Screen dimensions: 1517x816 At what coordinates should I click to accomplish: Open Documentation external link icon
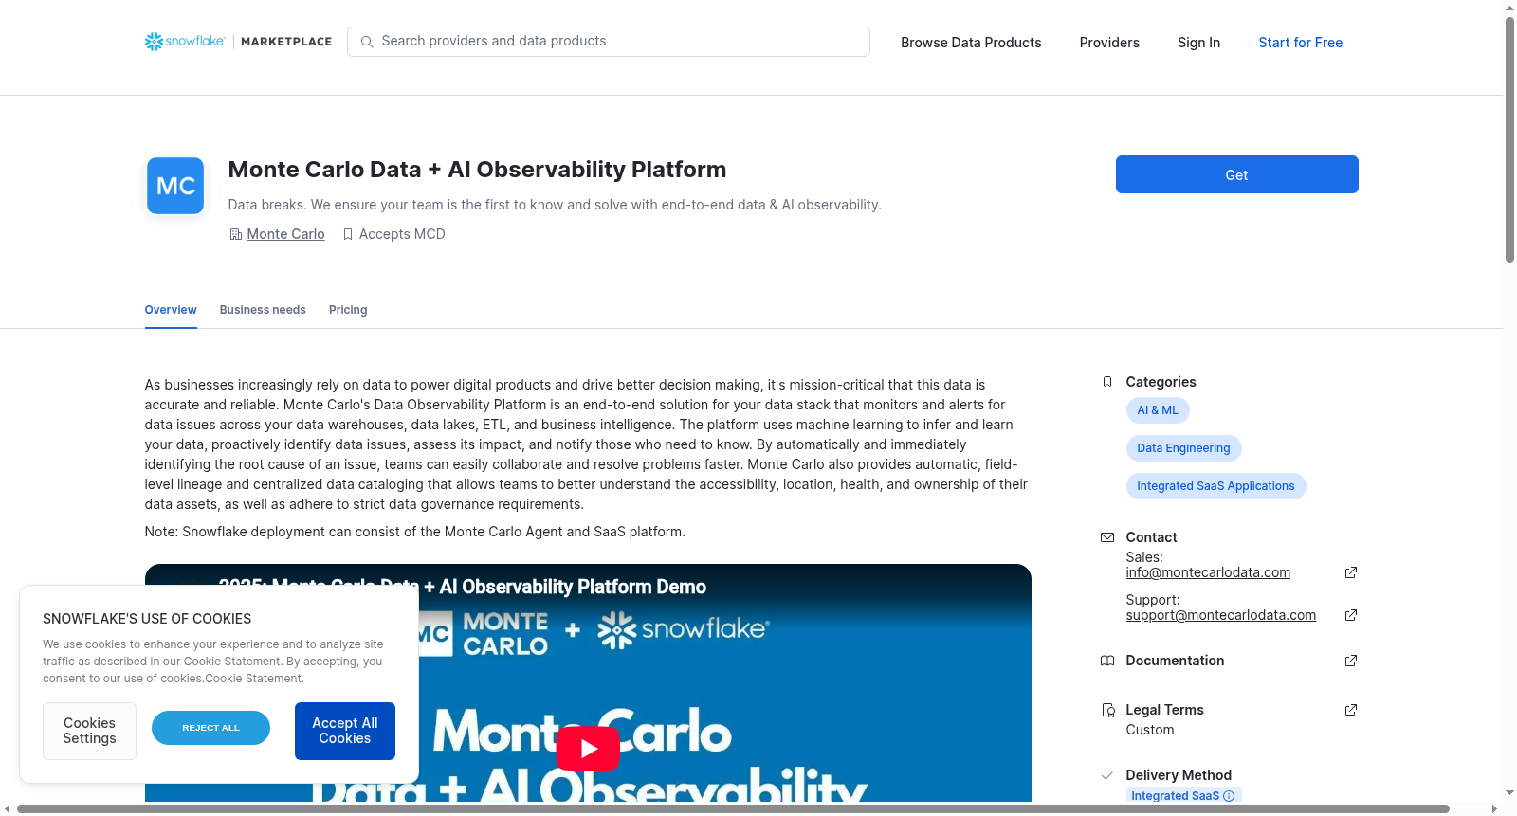tap(1351, 661)
